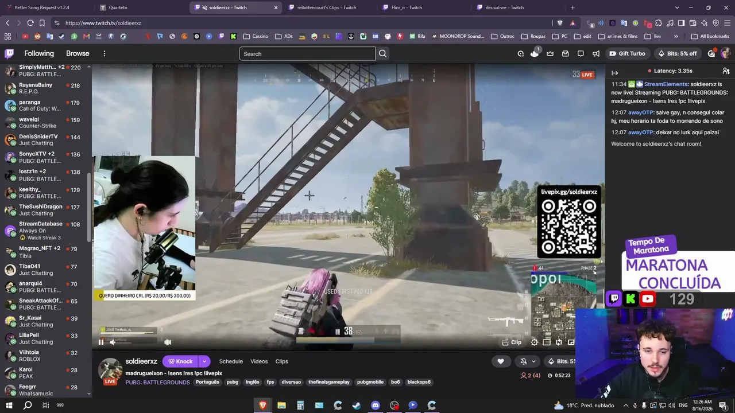Open the Cassino bookmarks folder
Viewport: 735px width, 413px height.
(x=256, y=36)
